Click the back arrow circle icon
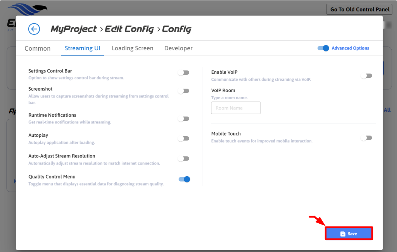 coord(34,29)
